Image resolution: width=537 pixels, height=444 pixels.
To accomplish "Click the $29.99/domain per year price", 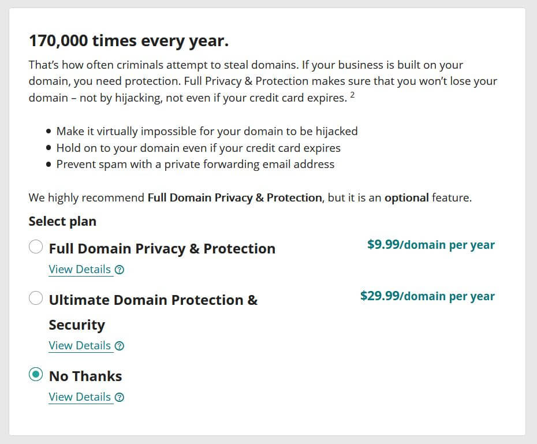I will click(427, 296).
